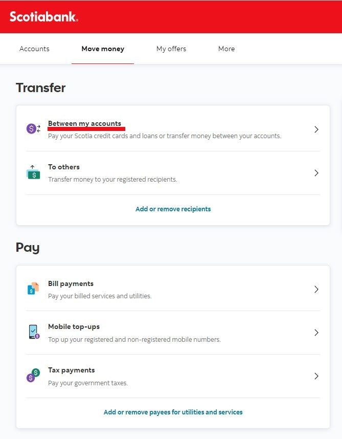342x439 pixels.
Task: Switch to the Accounts tab
Action: 34,49
